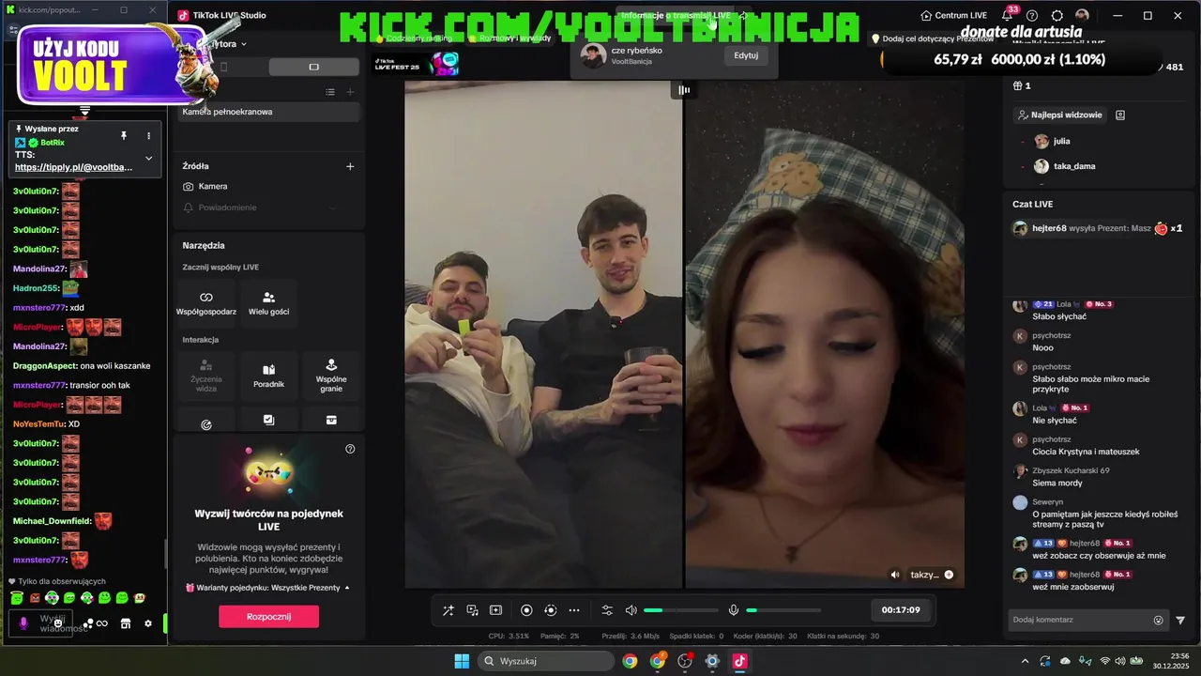Add a scene with plus icon
This screenshot has width=1201, height=676.
(350, 92)
